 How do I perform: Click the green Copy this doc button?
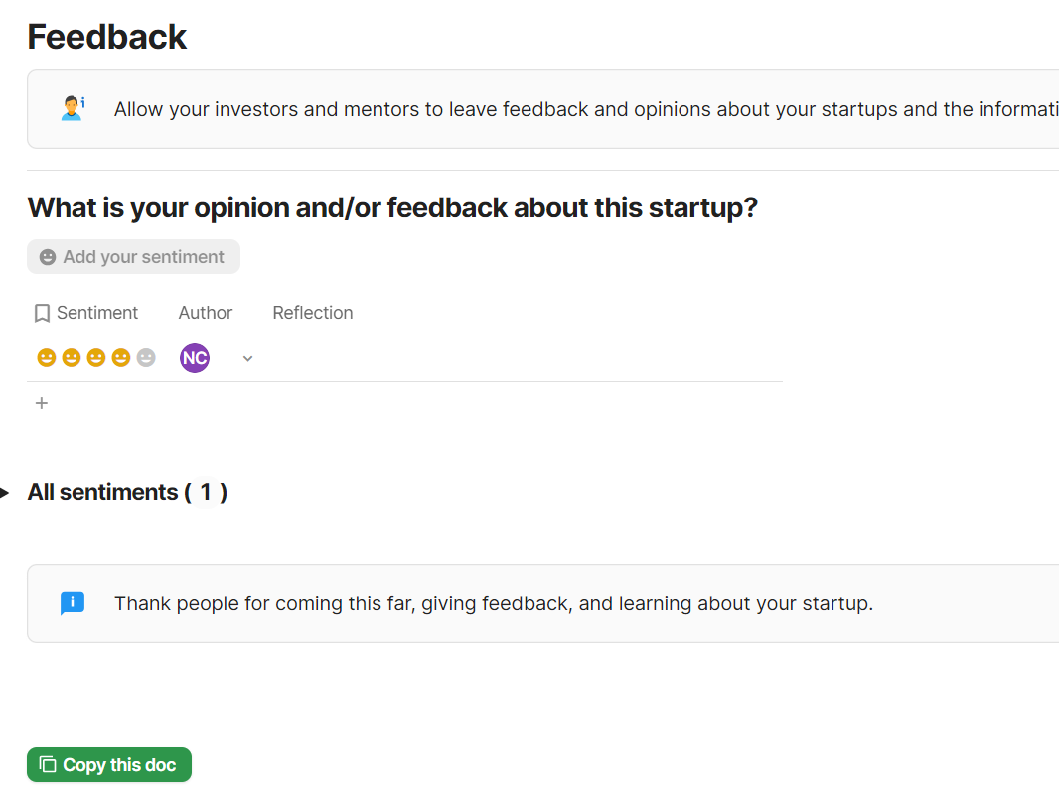tap(109, 765)
